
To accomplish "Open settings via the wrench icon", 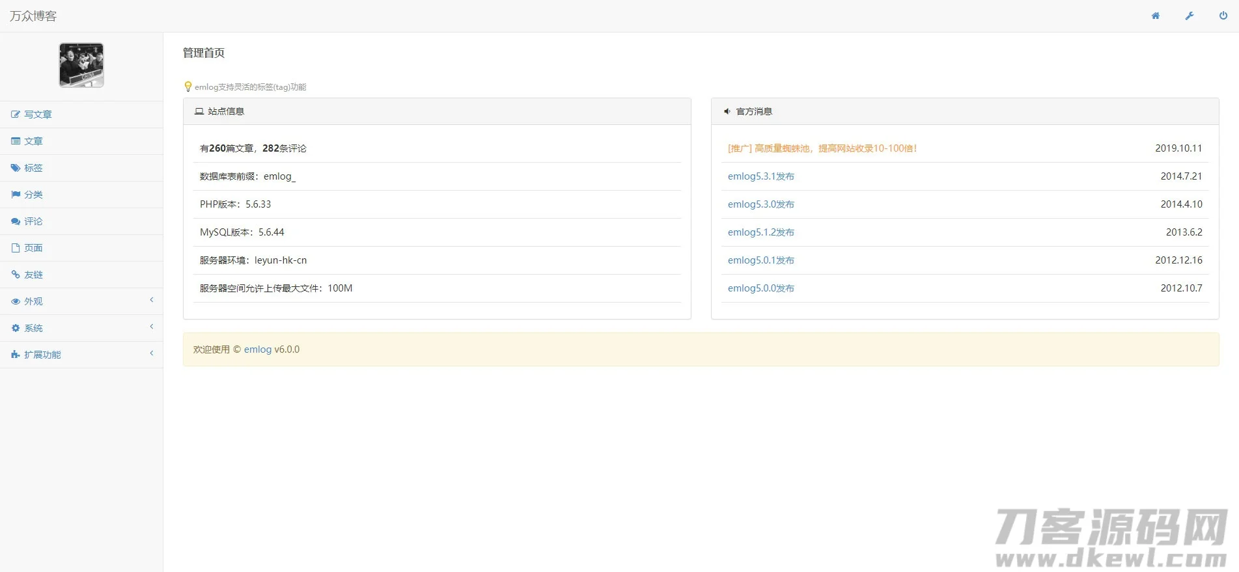I will click(1189, 16).
